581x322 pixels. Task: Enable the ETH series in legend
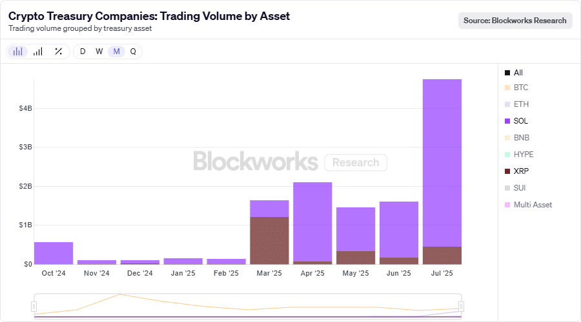pos(520,104)
